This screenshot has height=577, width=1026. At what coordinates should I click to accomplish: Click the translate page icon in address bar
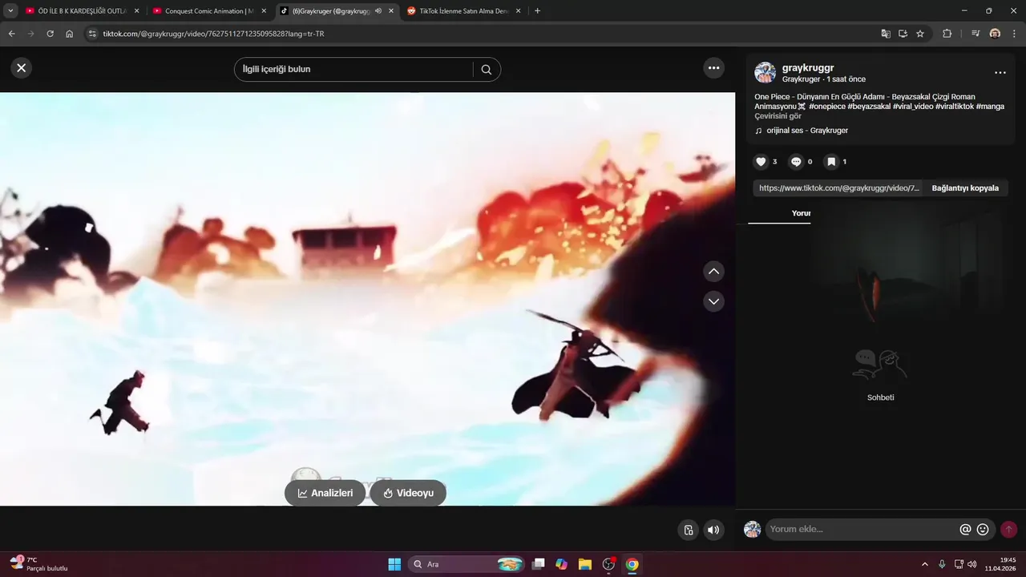(x=886, y=34)
